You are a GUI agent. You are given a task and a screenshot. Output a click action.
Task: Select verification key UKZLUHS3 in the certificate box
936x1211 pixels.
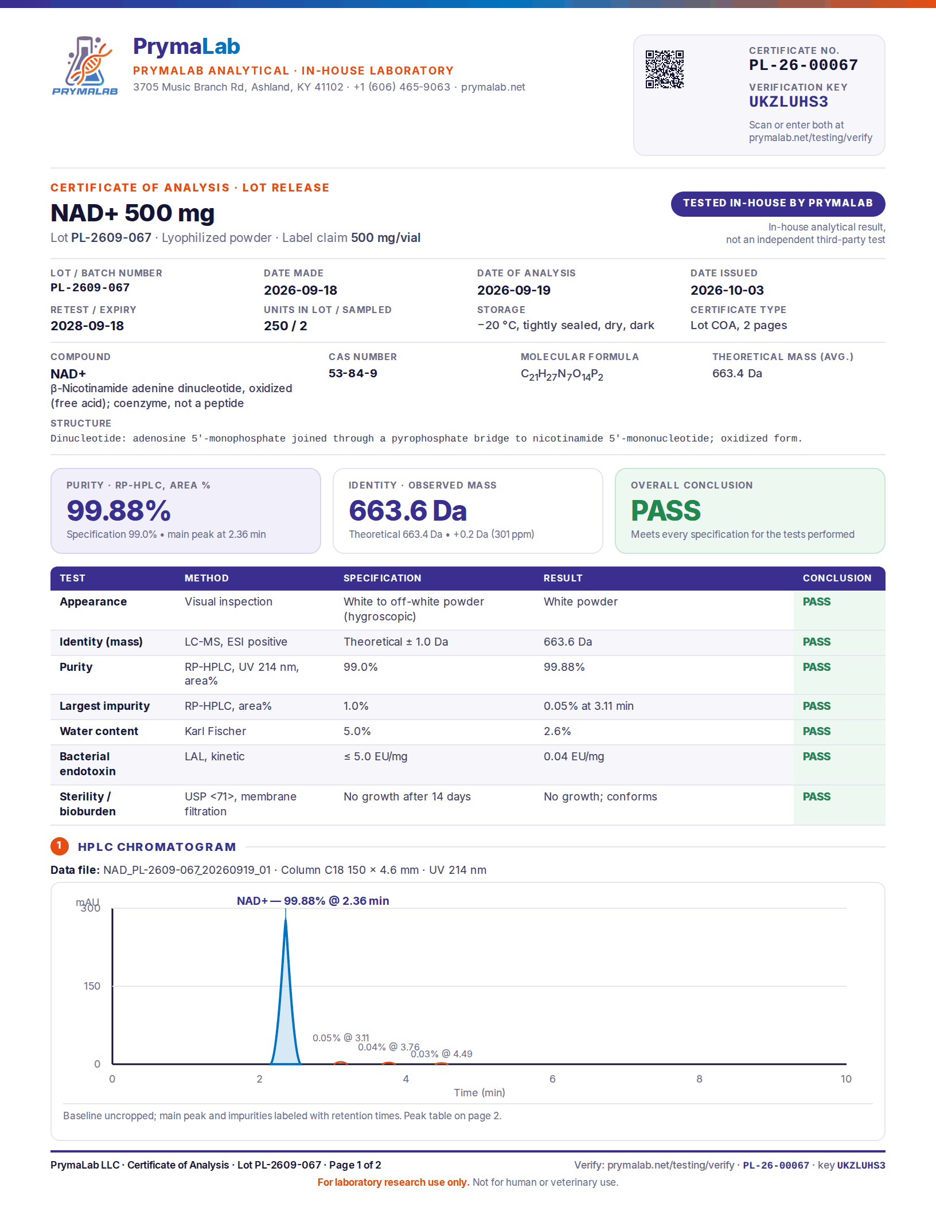click(x=788, y=102)
